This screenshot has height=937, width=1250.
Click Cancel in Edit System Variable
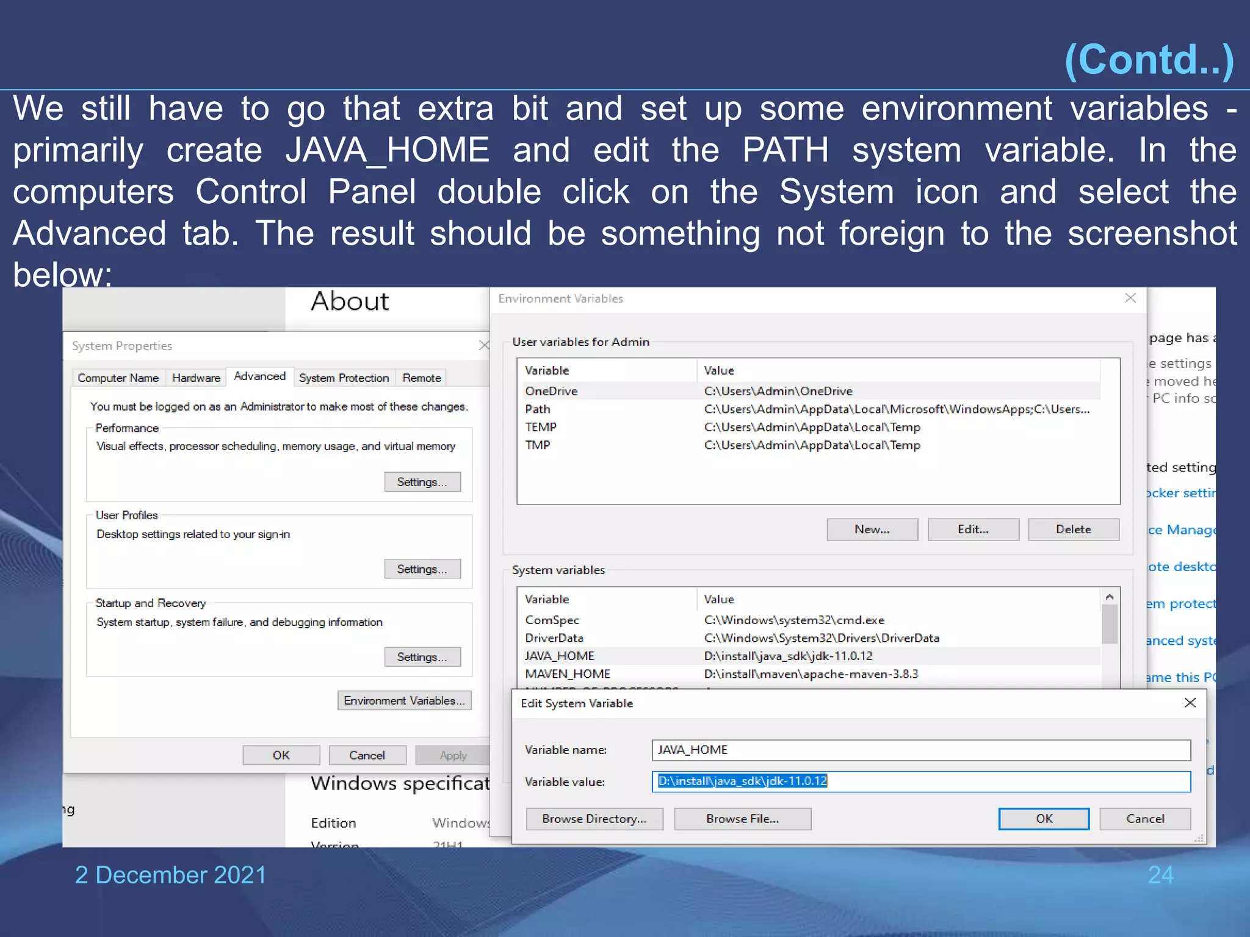[1145, 819]
